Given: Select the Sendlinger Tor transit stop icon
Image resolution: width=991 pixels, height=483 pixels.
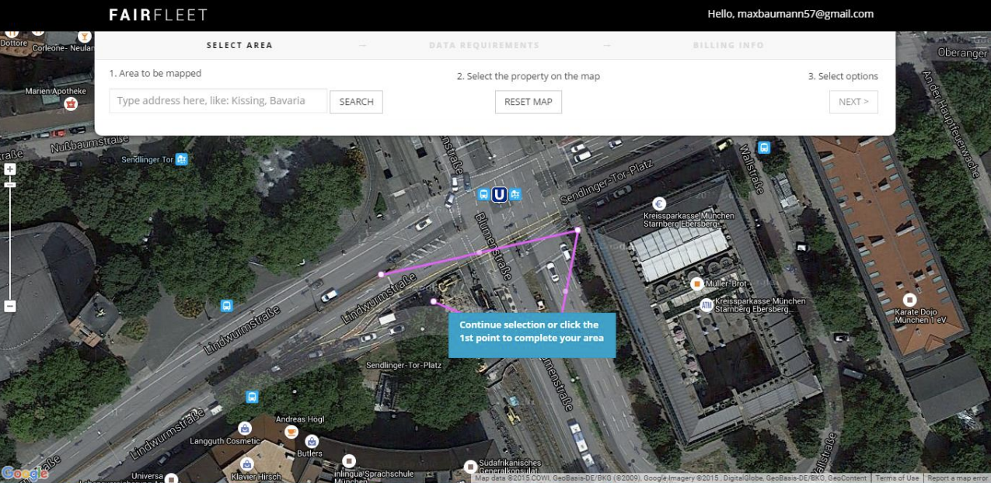Looking at the screenshot, I should click(182, 159).
